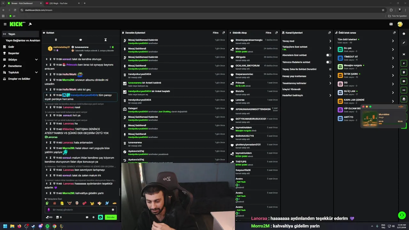Open Hedefleri belirleyin settings
409x230 pixels.
307,96
